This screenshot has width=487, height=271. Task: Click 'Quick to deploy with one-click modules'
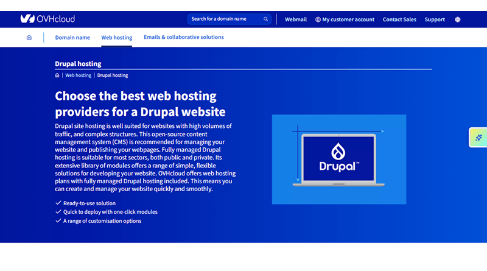point(110,212)
